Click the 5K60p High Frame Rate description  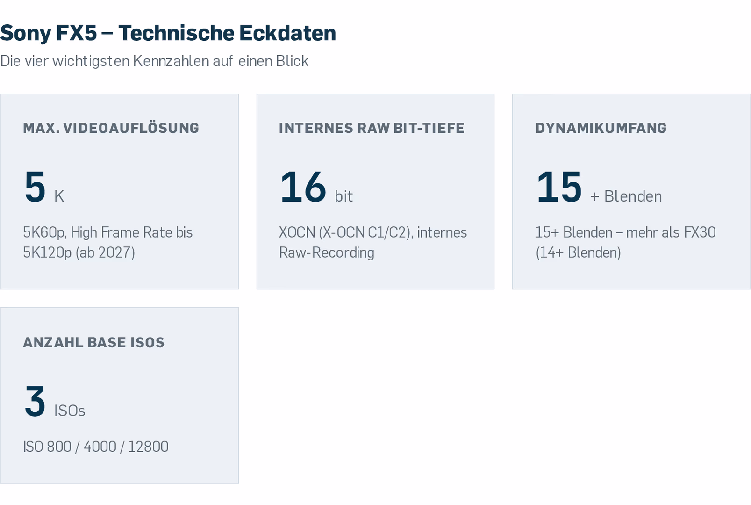click(x=108, y=242)
